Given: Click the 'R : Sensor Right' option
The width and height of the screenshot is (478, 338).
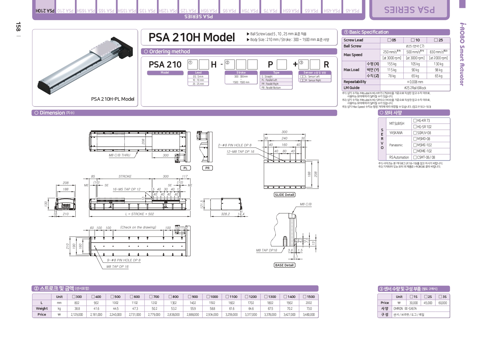Looking at the screenshot, I should click(315, 80).
